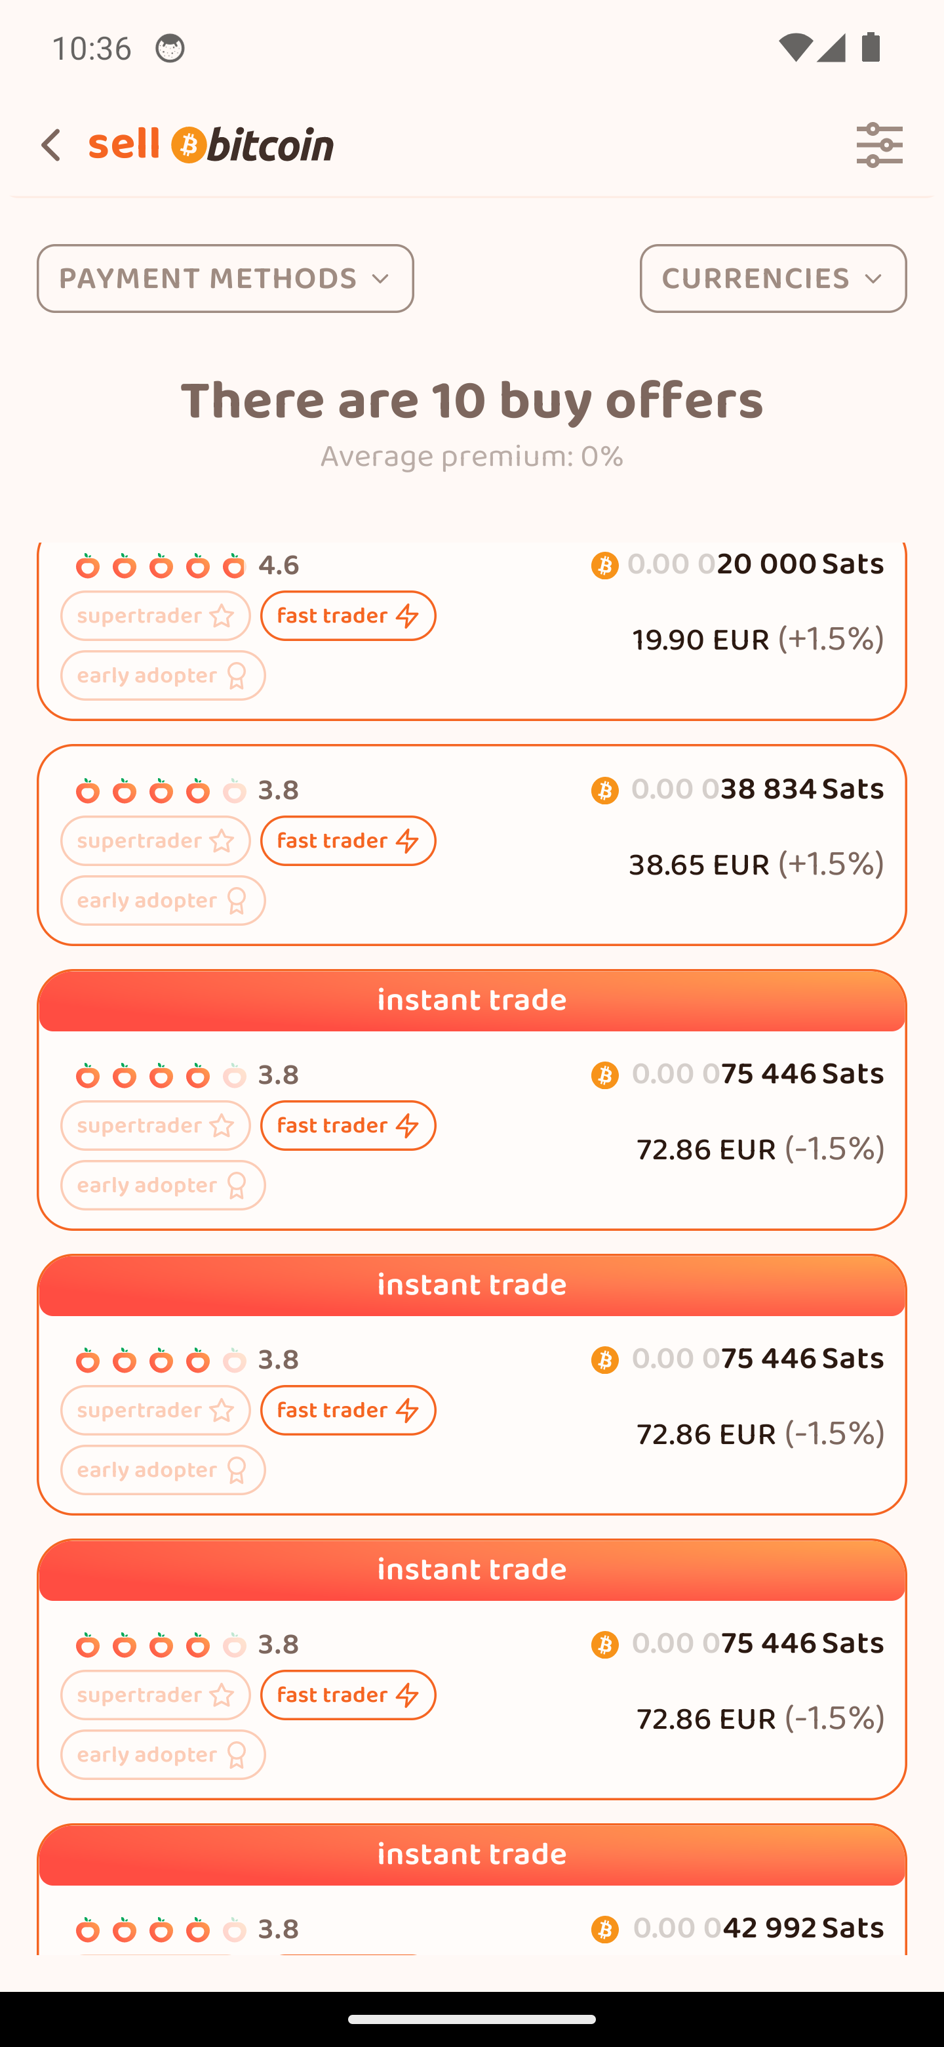Tap the 'There are 10 buy offers' heading

coord(471,400)
